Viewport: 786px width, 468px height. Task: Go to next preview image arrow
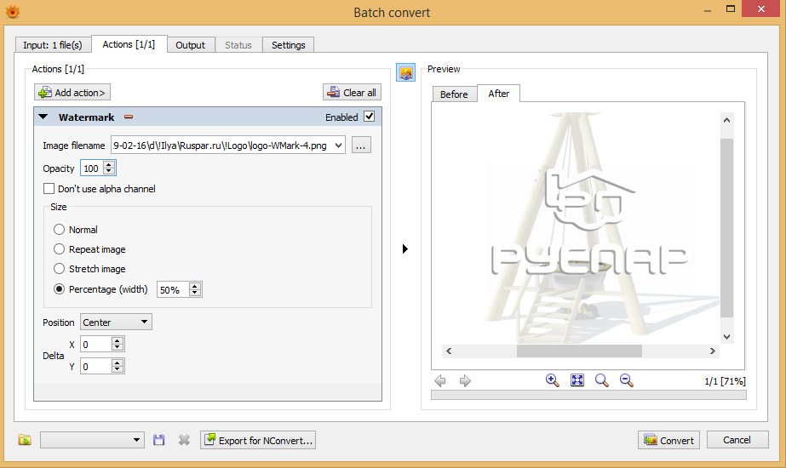(465, 381)
